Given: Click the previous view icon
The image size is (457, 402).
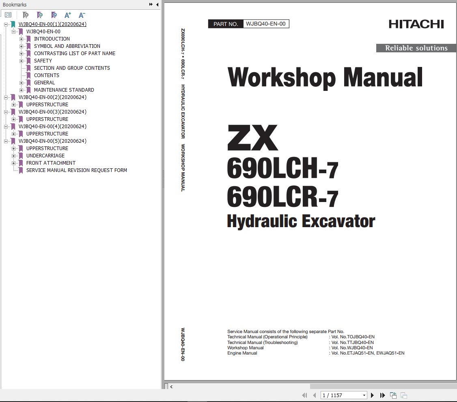Looking at the screenshot, I should pyautogui.click(x=393, y=395).
